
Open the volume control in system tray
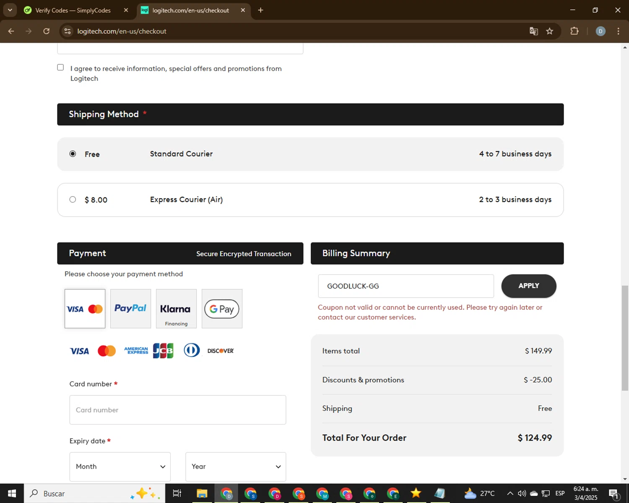(x=522, y=493)
